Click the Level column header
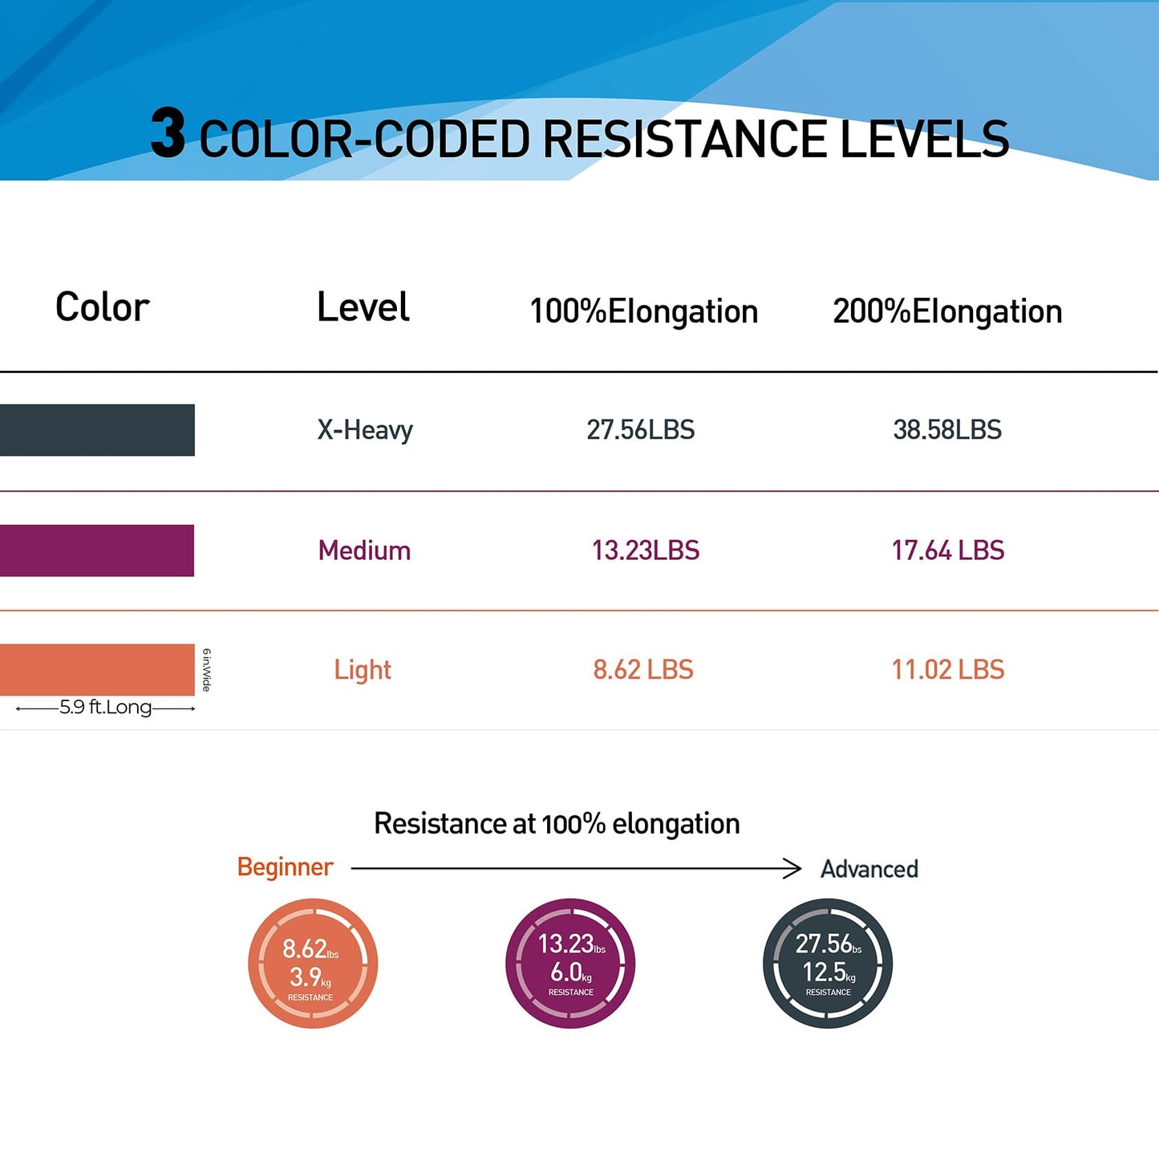 click(363, 307)
